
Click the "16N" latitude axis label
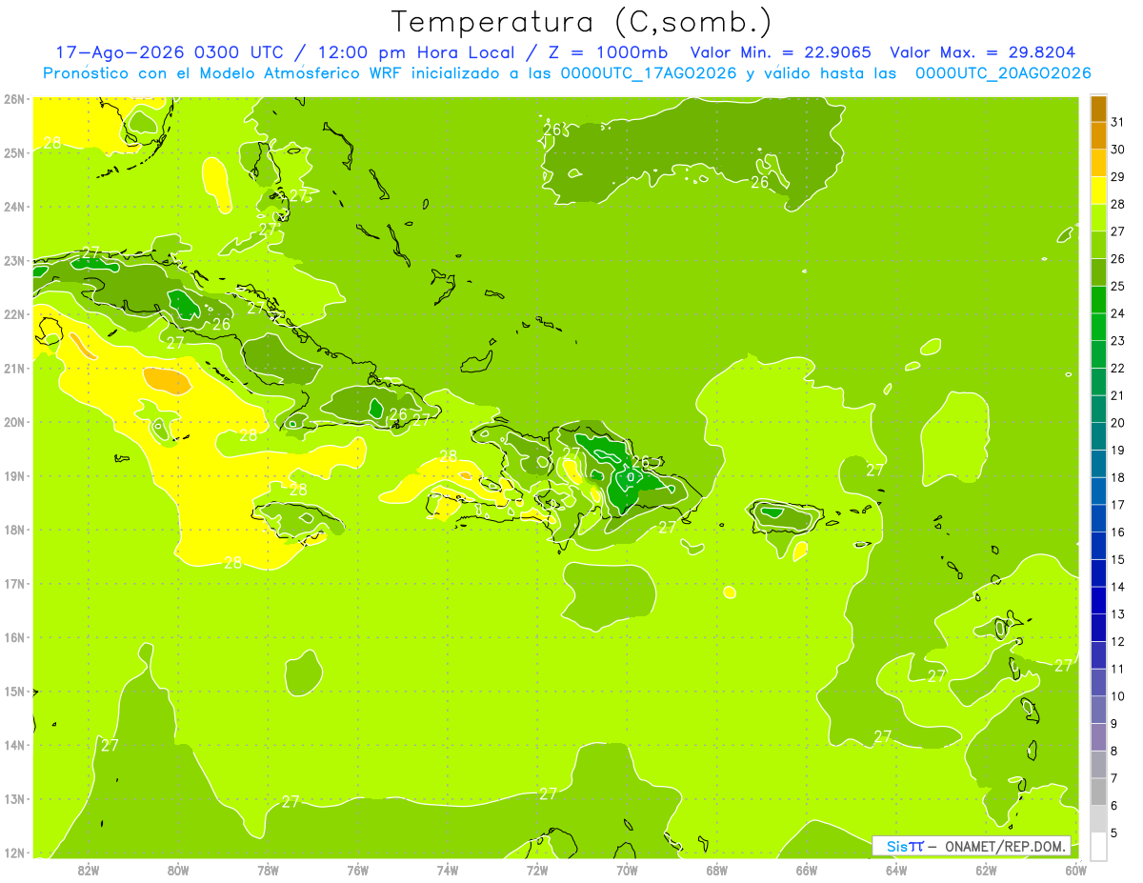click(14, 637)
